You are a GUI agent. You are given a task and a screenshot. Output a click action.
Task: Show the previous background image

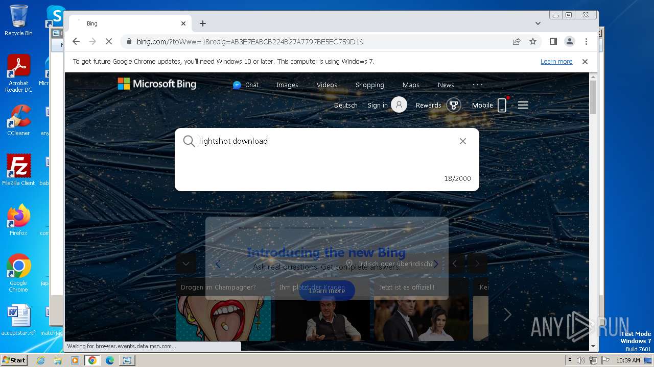[x=455, y=264]
